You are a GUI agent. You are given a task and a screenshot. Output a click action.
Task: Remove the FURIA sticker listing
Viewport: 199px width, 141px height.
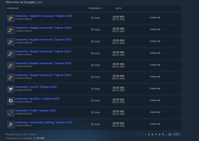click(155, 112)
